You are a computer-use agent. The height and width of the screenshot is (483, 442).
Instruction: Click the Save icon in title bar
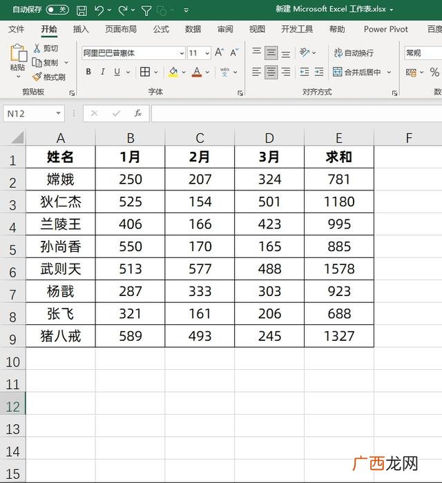81,11
